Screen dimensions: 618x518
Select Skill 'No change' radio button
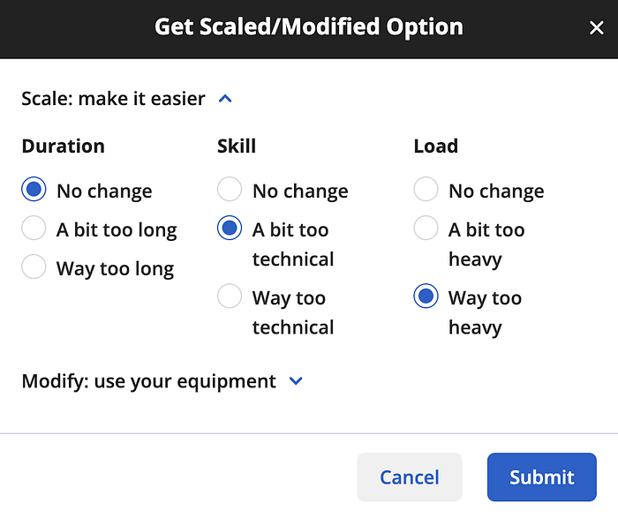(x=230, y=189)
